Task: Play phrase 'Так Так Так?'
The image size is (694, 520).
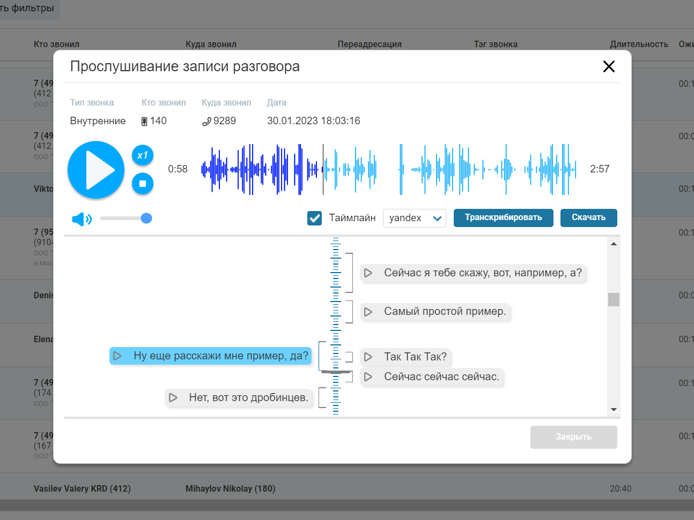Action: [368, 357]
